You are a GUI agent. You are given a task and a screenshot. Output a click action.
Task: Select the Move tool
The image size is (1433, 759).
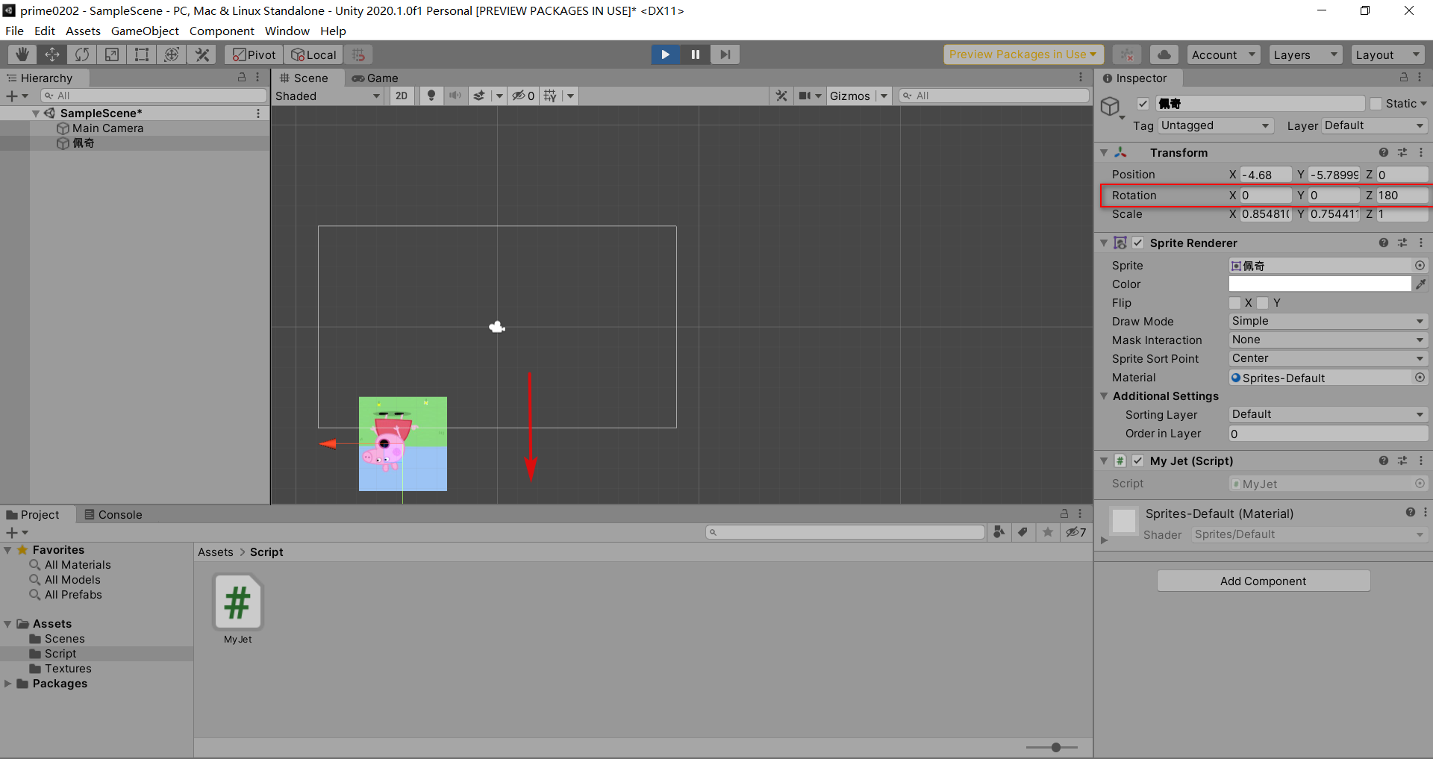tap(52, 54)
